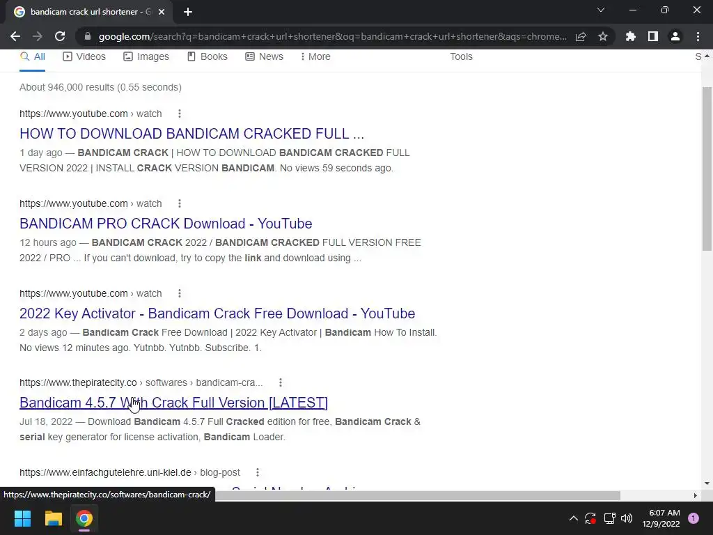Share this page from the address bar
The height and width of the screenshot is (535, 713).
point(581,36)
